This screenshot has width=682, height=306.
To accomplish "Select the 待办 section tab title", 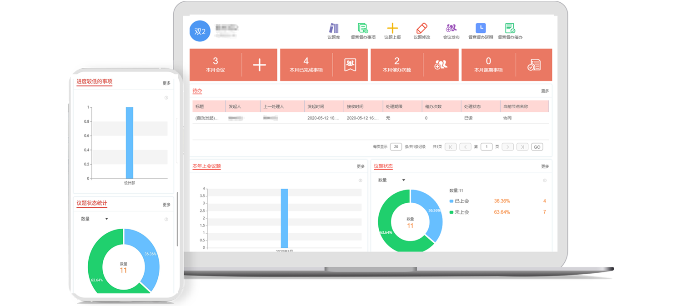I will (x=197, y=91).
